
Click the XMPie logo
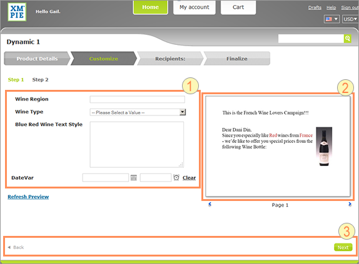coord(17,12)
